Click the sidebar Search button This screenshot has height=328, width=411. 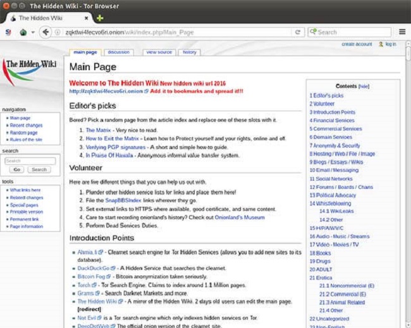tap(39, 169)
